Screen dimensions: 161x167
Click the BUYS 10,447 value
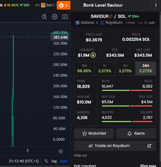107,86
